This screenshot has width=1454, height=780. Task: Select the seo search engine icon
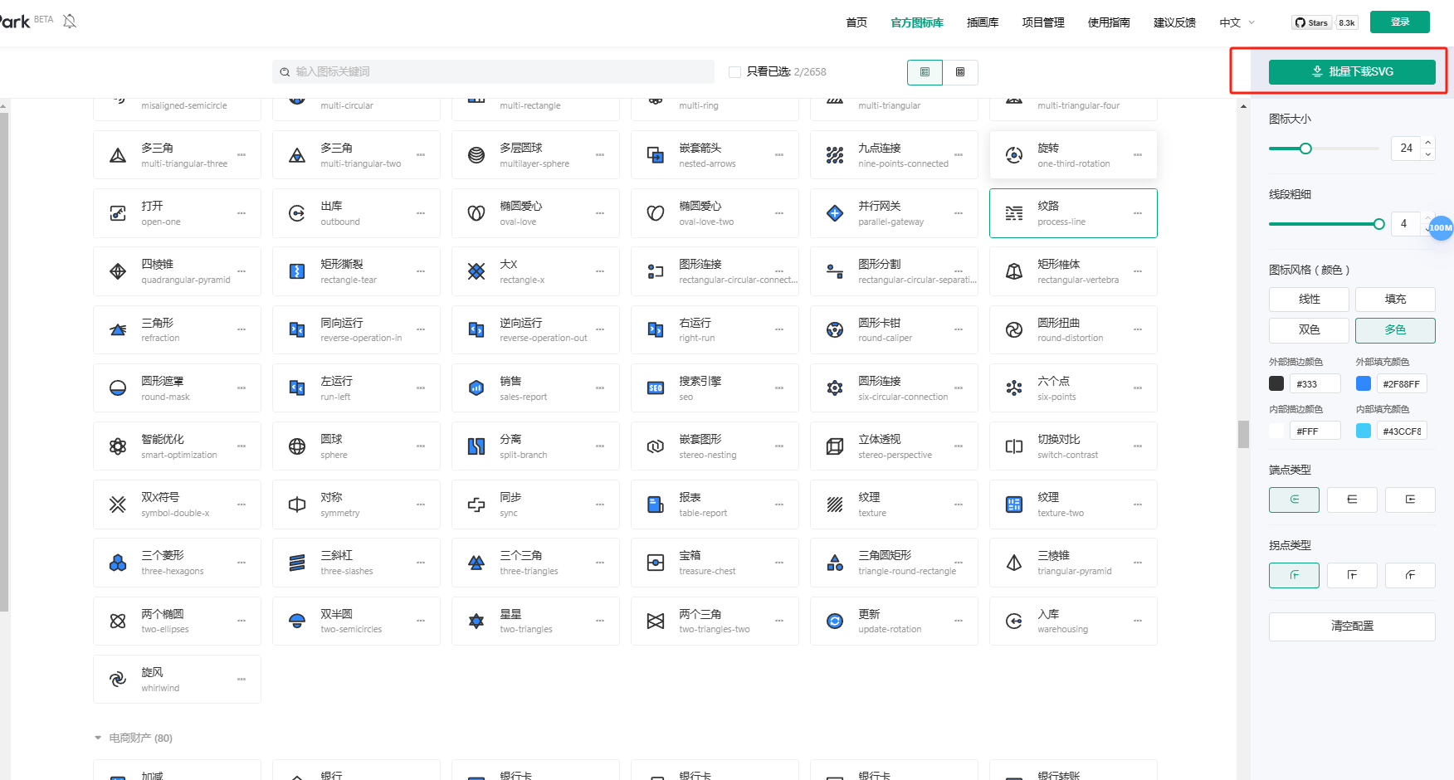click(715, 388)
